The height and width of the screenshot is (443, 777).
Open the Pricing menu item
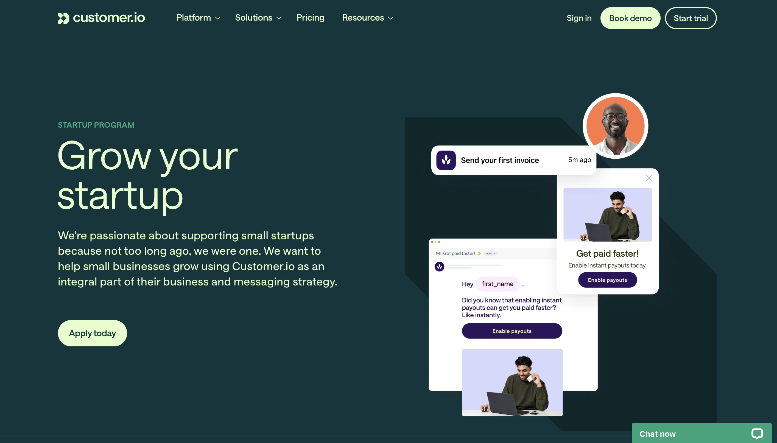[x=311, y=18]
